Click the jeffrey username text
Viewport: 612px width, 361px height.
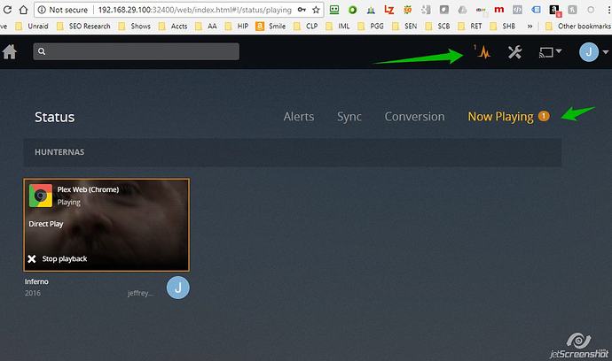coord(140,293)
